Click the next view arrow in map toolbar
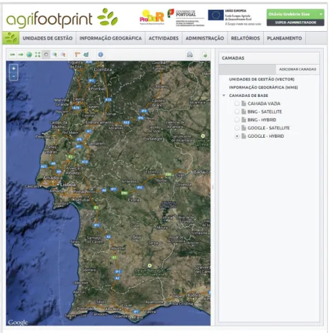The image size is (329, 333). tap(21, 55)
